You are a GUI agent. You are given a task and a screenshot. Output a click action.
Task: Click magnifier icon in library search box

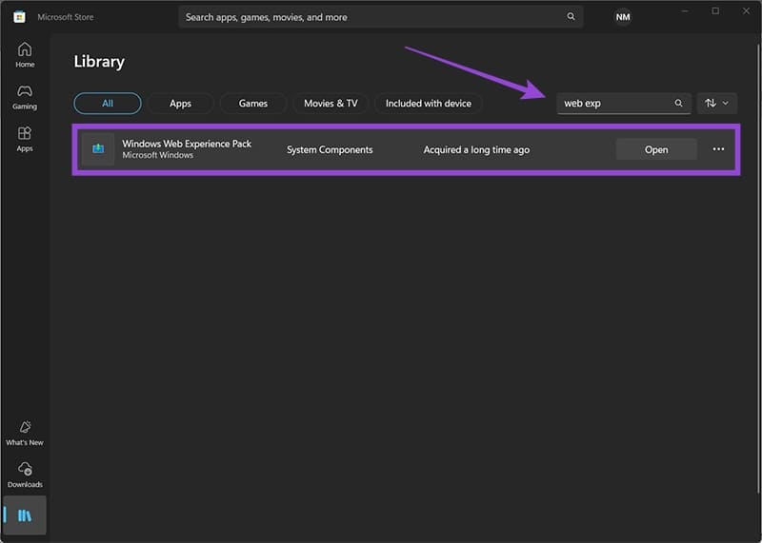[x=678, y=103]
